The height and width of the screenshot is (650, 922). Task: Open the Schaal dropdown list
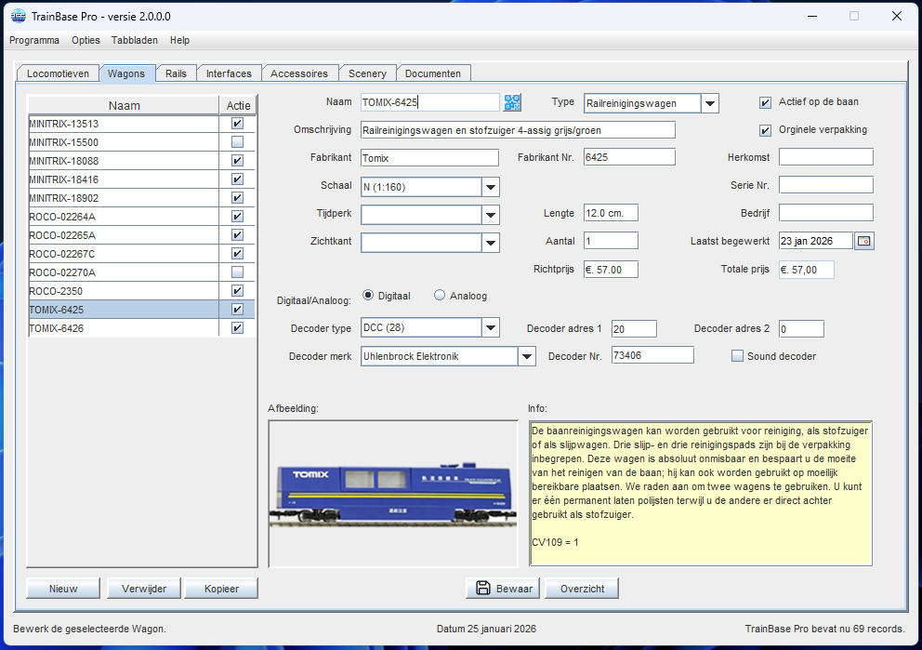click(x=491, y=187)
